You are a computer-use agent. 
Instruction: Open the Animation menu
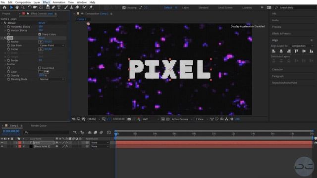[x=59, y=2]
